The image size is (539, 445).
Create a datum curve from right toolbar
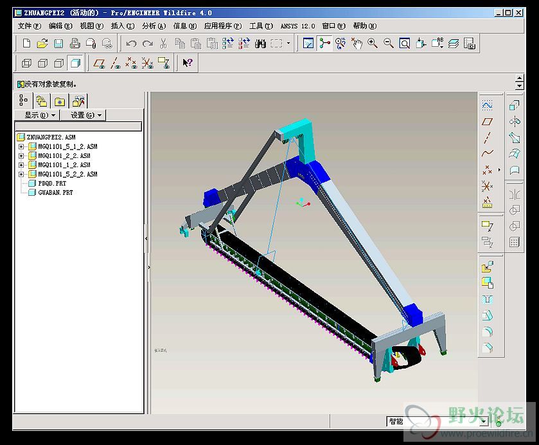(x=487, y=153)
